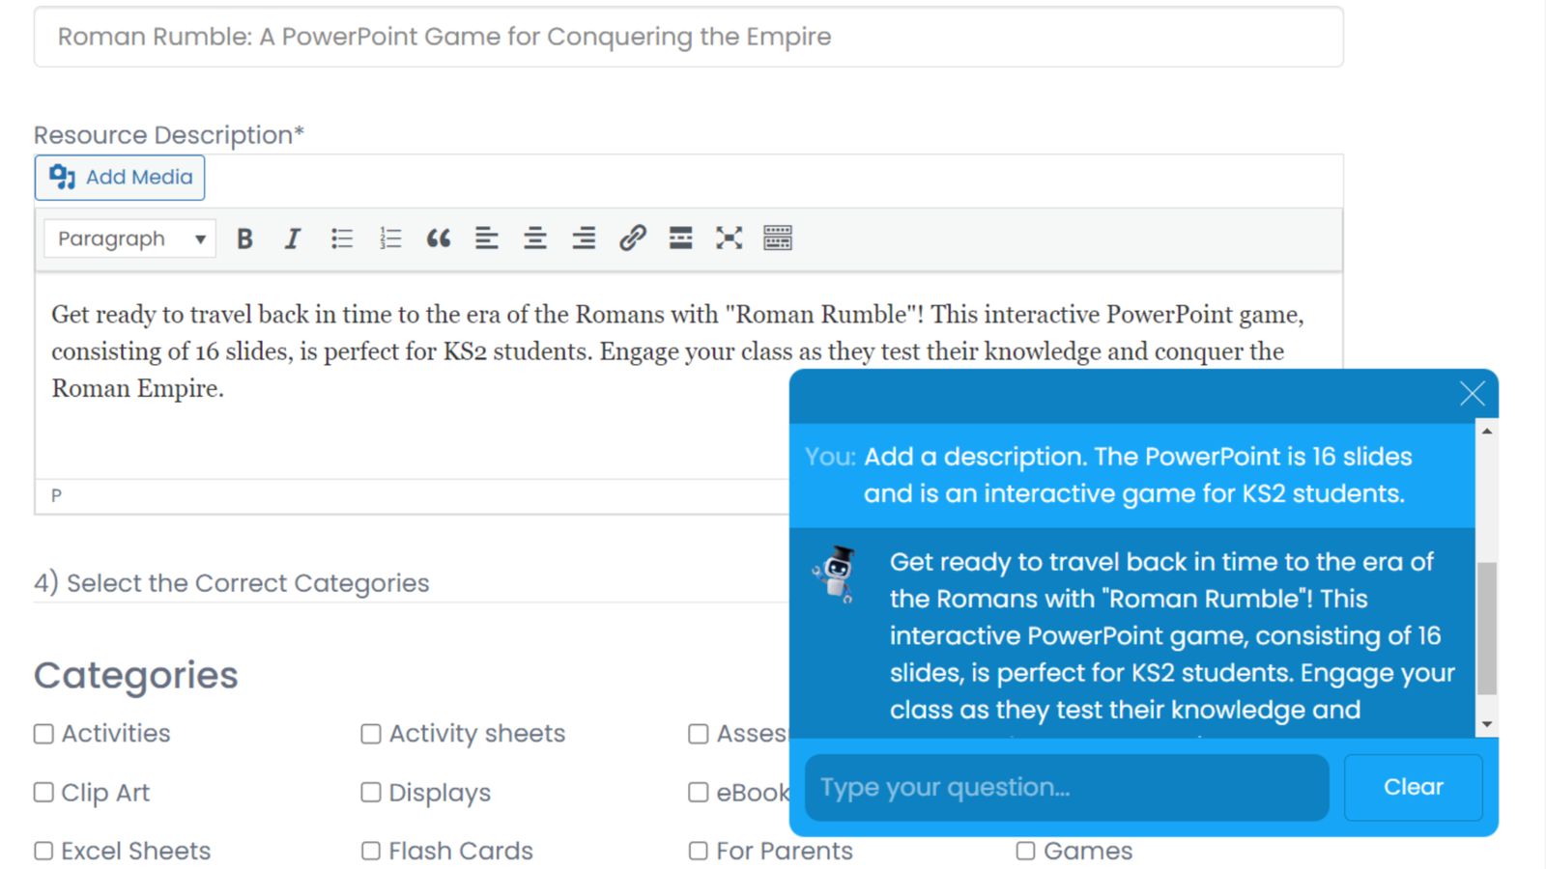Insert or edit a link
Image resolution: width=1546 pixels, height=869 pixels.
632,238
